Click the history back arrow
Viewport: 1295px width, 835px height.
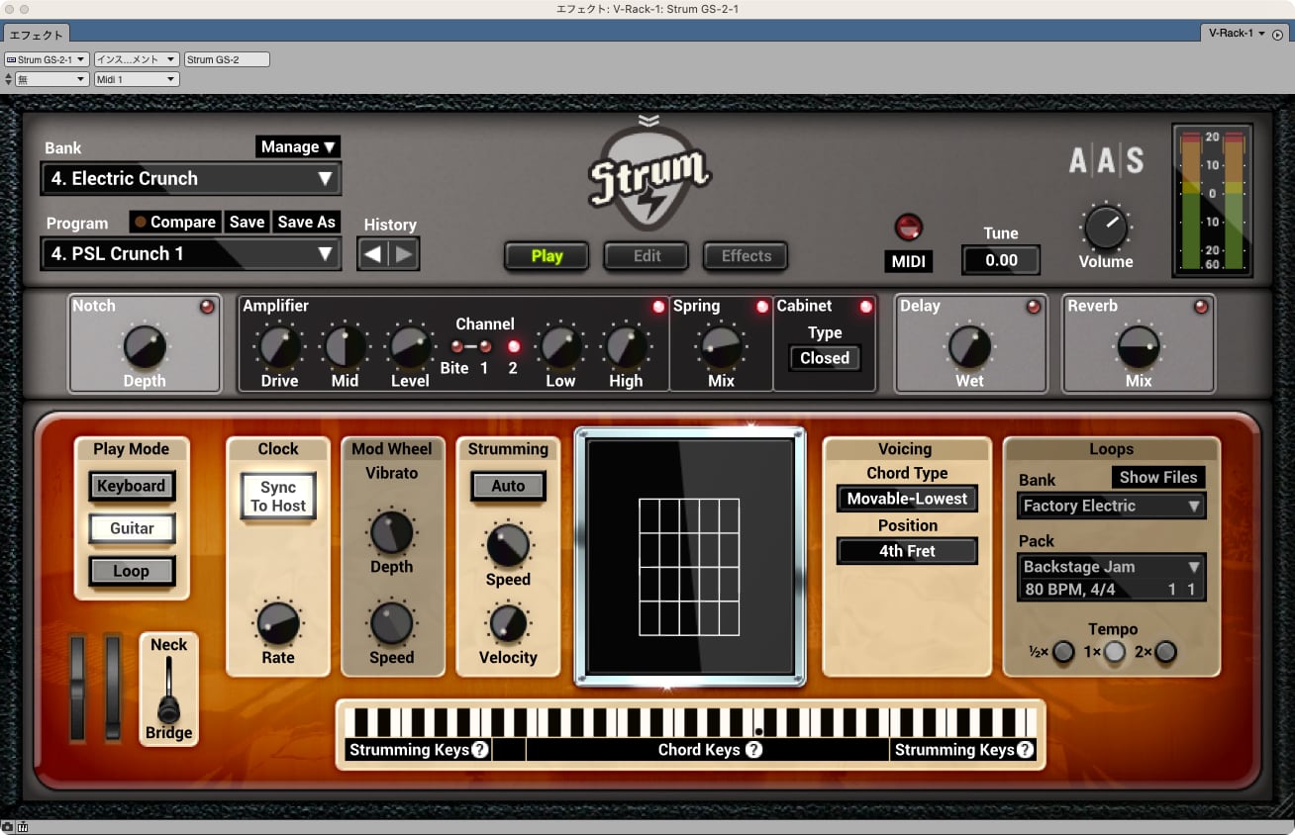tap(373, 254)
